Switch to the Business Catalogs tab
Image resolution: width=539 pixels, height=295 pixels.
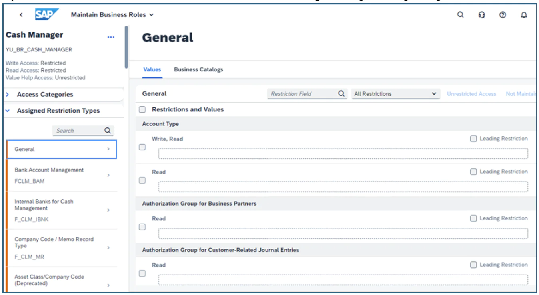pyautogui.click(x=198, y=69)
